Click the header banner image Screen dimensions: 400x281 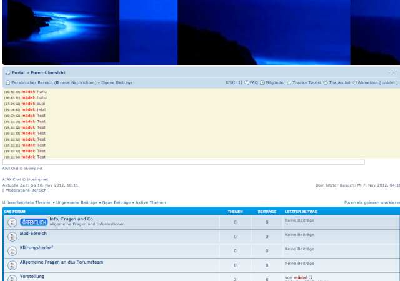(201, 32)
